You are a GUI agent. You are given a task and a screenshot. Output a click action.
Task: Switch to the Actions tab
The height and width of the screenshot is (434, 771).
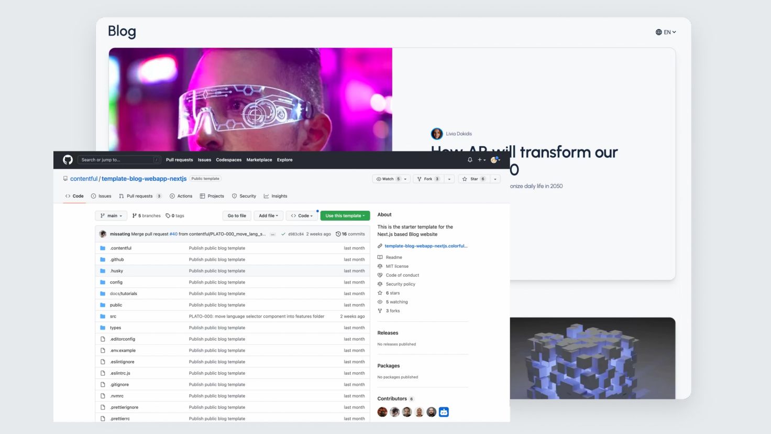tap(181, 196)
